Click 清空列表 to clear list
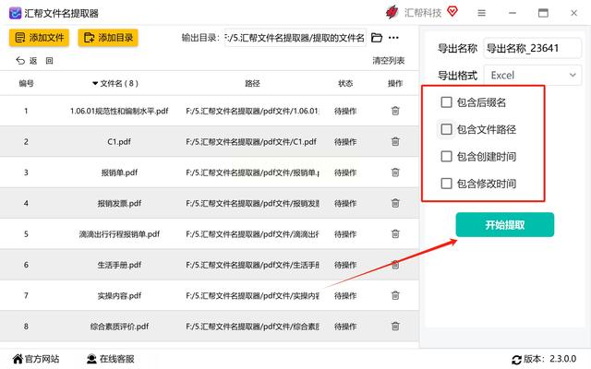 click(388, 61)
